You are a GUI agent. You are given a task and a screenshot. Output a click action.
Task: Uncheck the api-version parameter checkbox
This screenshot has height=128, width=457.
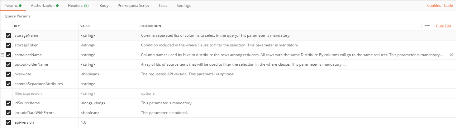point(8,122)
